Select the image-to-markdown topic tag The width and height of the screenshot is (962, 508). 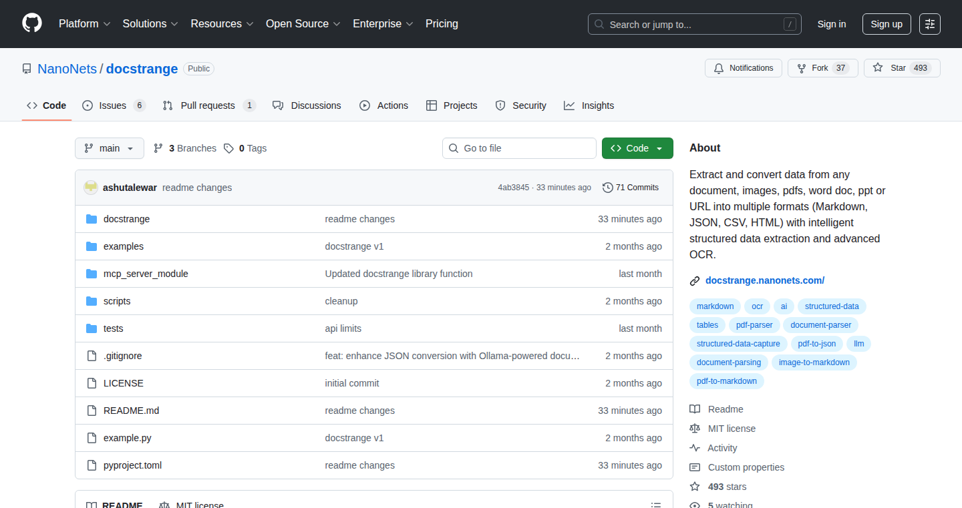[x=814, y=362]
